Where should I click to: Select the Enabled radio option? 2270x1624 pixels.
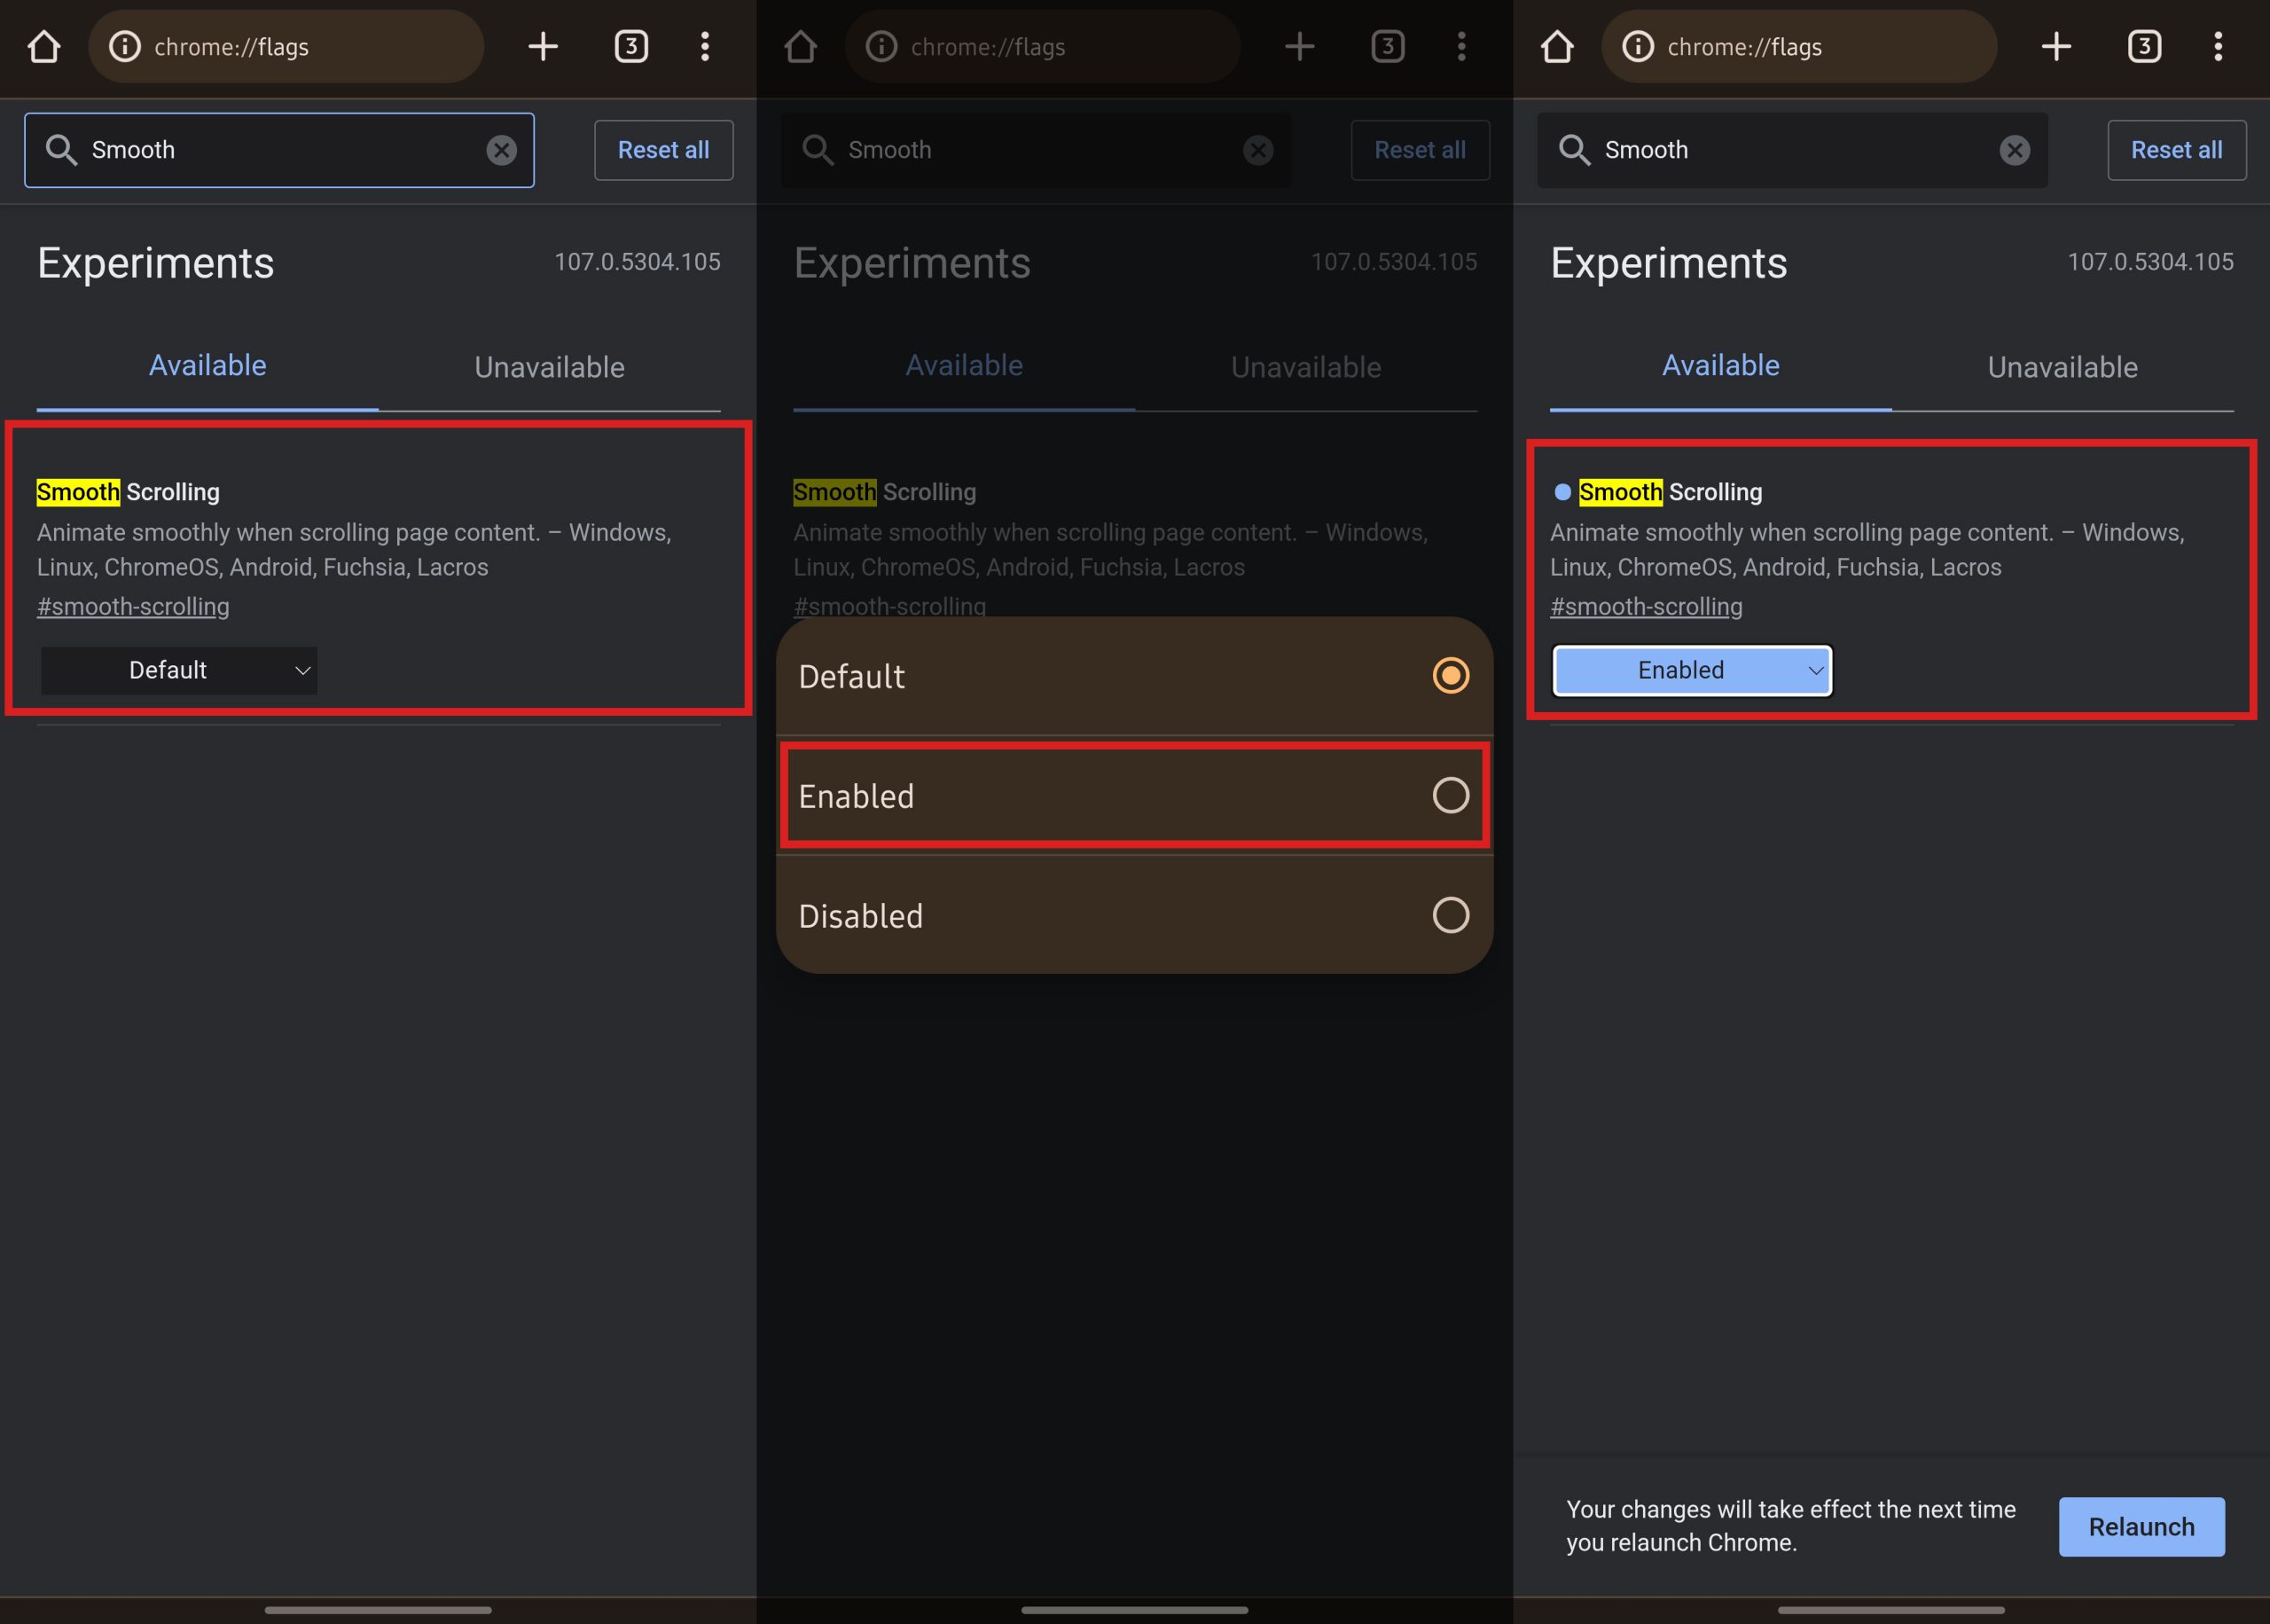pos(1450,796)
